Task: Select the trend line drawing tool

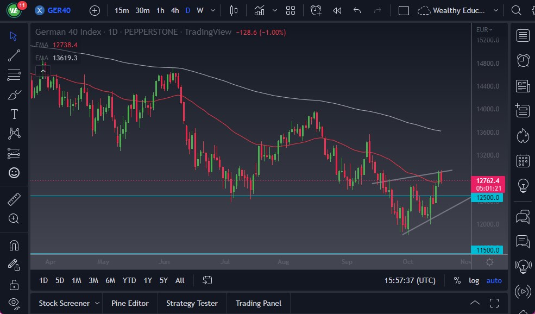Action: (x=14, y=55)
